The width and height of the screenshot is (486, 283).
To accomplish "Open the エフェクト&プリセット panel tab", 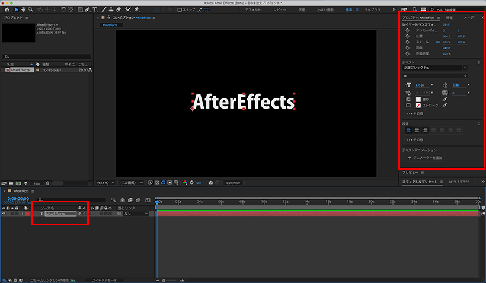I will (x=420, y=182).
